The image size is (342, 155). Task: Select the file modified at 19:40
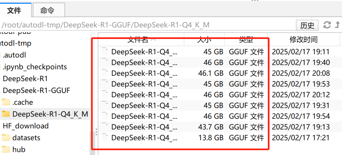click(x=219, y=63)
